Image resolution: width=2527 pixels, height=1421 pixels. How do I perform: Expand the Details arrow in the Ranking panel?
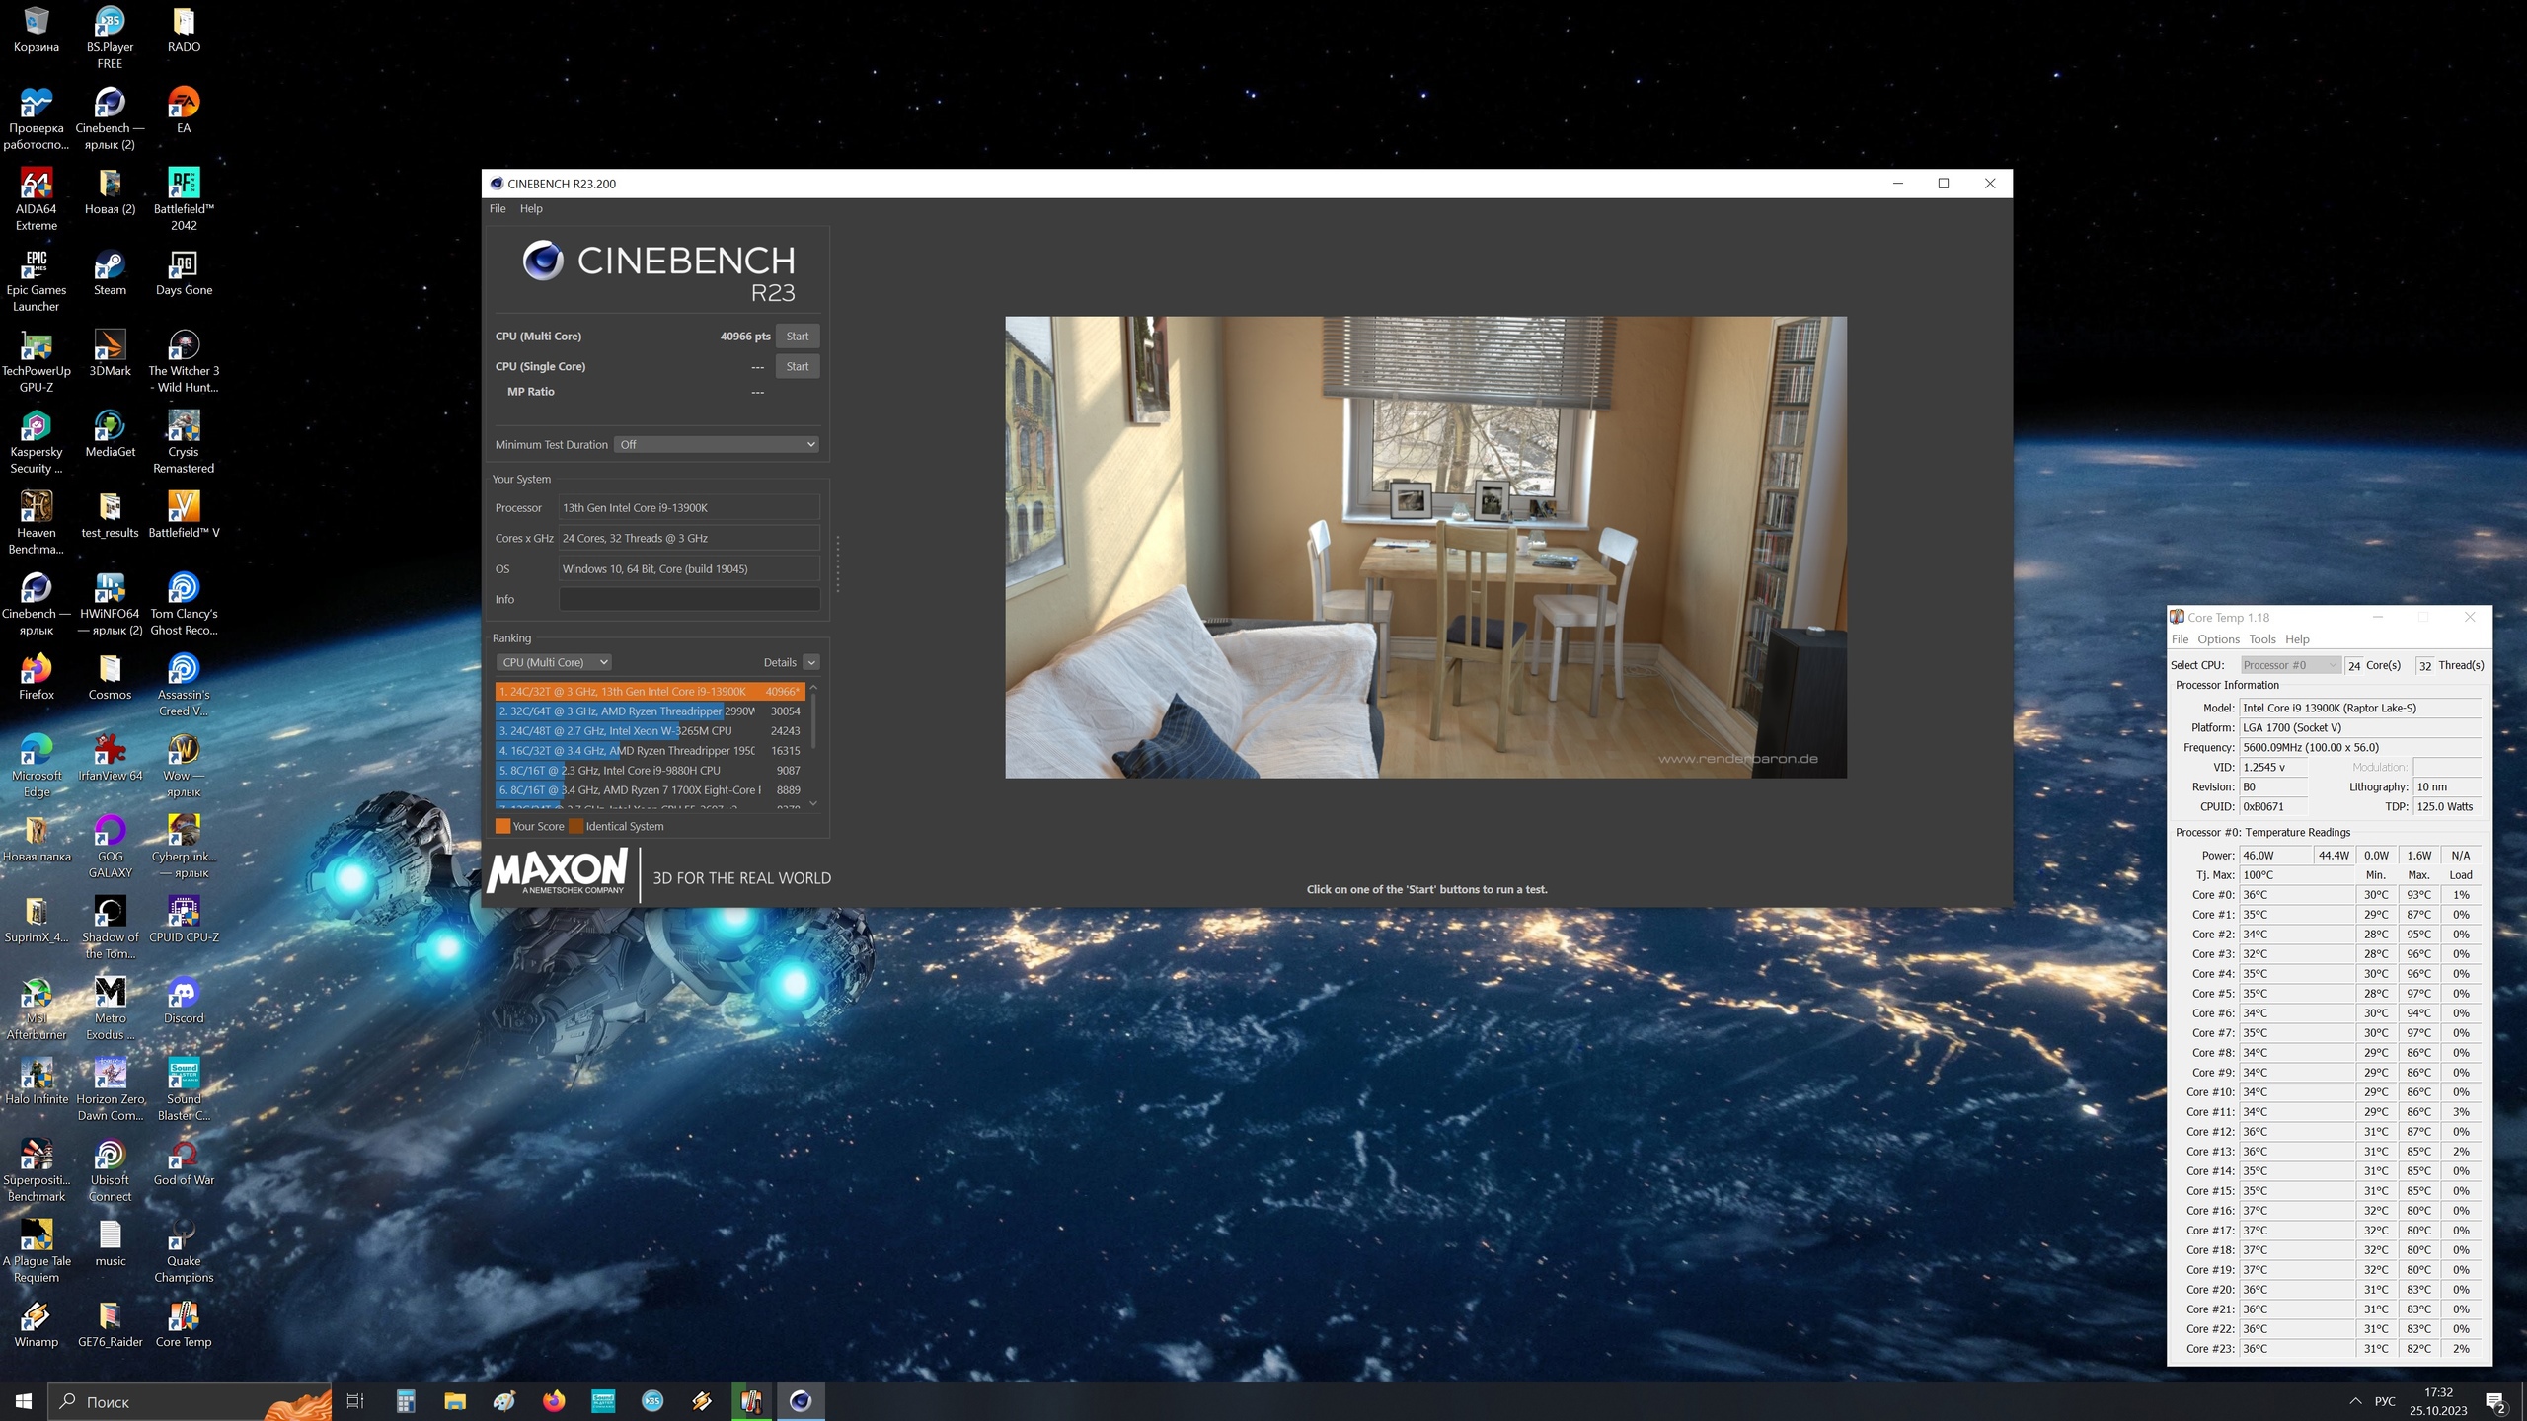[x=810, y=662]
